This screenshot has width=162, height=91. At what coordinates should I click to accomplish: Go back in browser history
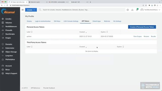pyautogui.click(x=2, y=5)
